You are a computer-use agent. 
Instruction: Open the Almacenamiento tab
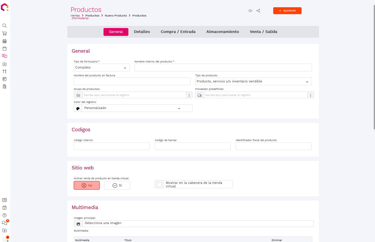[222, 32]
